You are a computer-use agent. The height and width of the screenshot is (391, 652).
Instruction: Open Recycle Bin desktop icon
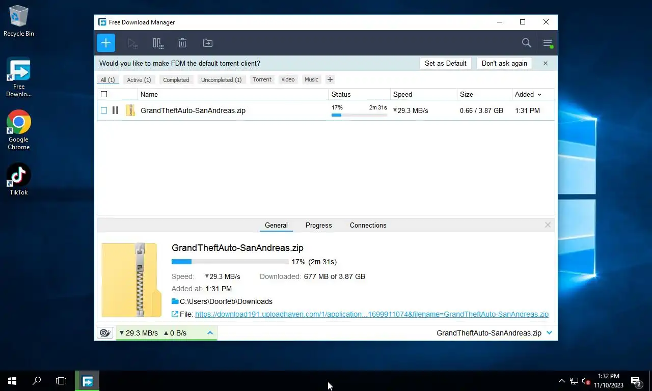[19, 21]
